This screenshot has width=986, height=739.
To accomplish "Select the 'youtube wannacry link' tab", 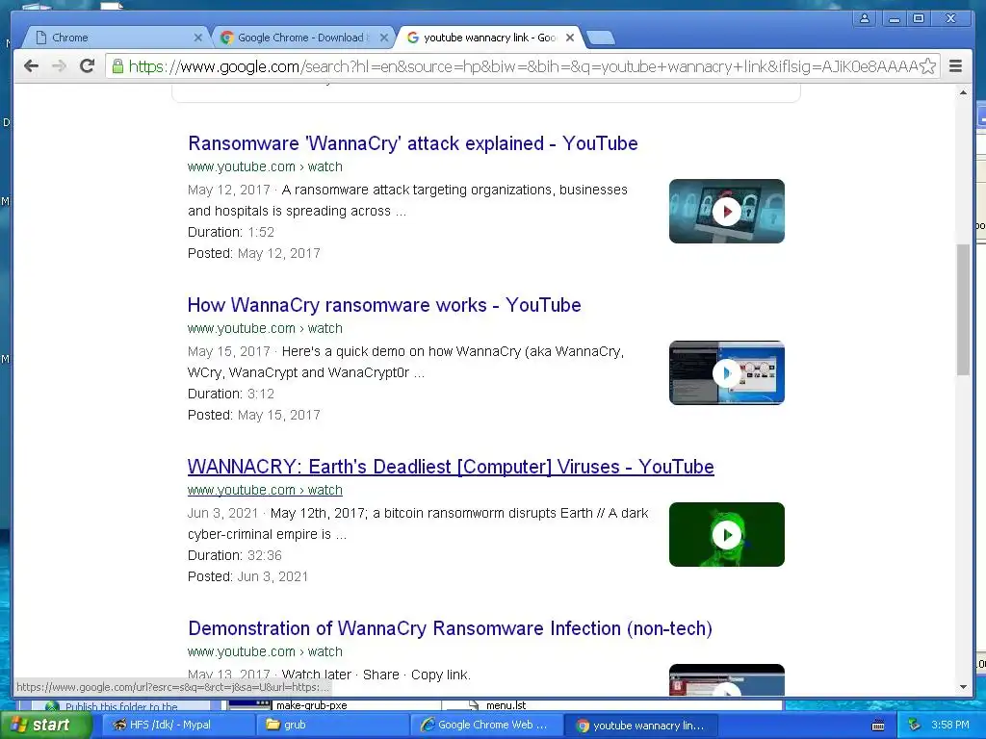I will [488, 38].
